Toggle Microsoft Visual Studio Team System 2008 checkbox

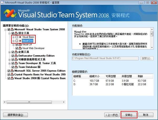[x=9, y=29]
